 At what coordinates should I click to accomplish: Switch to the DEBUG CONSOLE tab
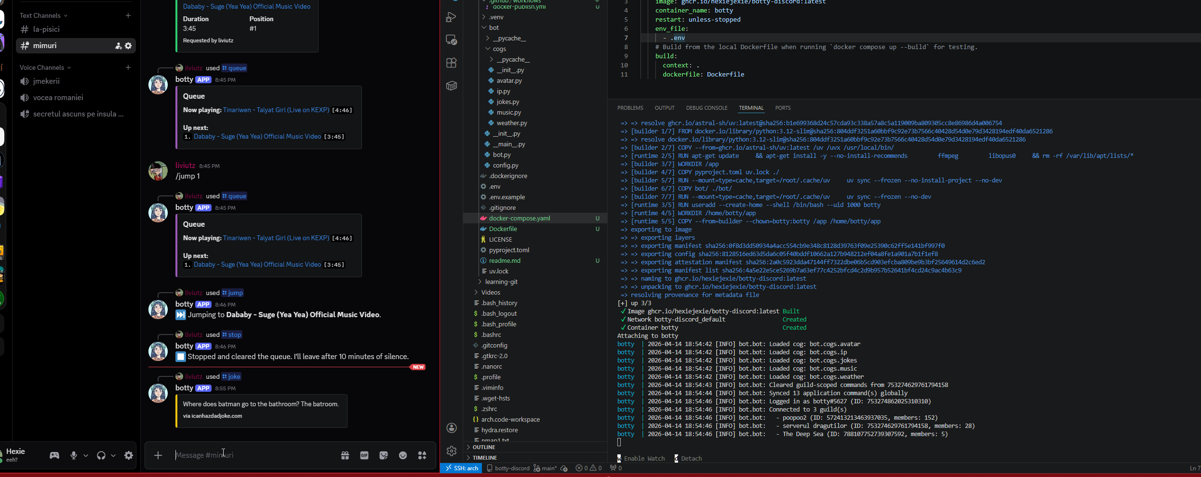[x=707, y=108]
